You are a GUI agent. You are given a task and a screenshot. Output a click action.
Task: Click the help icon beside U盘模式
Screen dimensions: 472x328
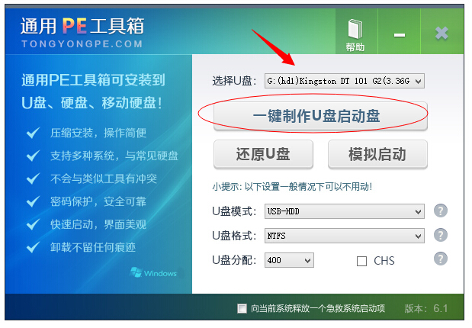click(x=441, y=211)
